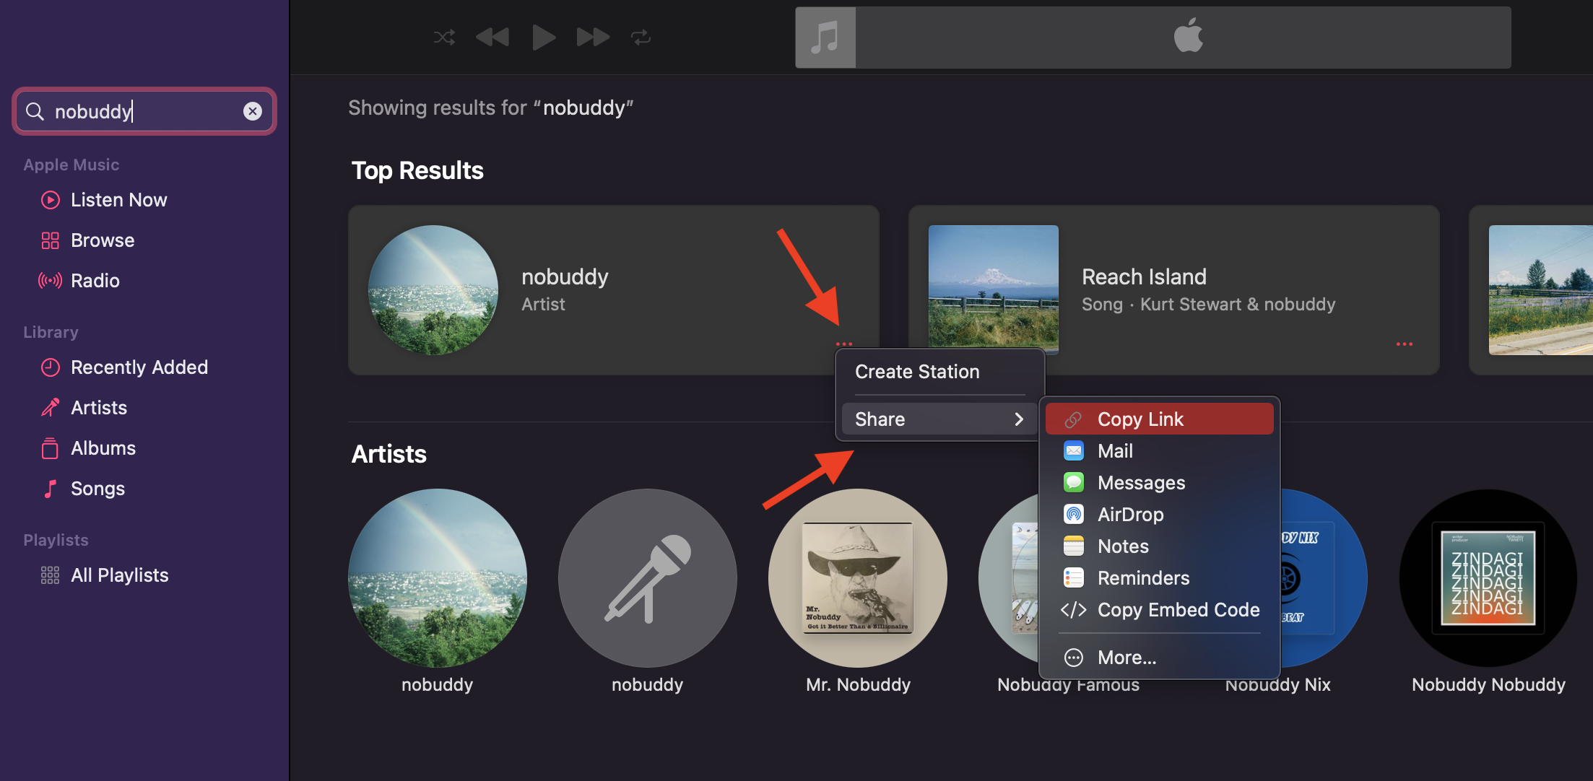
Task: Click the Mr. Nobuddy artist thumbnail
Action: [858, 577]
